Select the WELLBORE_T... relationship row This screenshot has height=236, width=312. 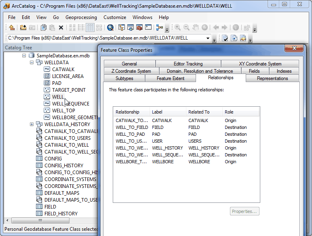pyautogui.click(x=186, y=162)
